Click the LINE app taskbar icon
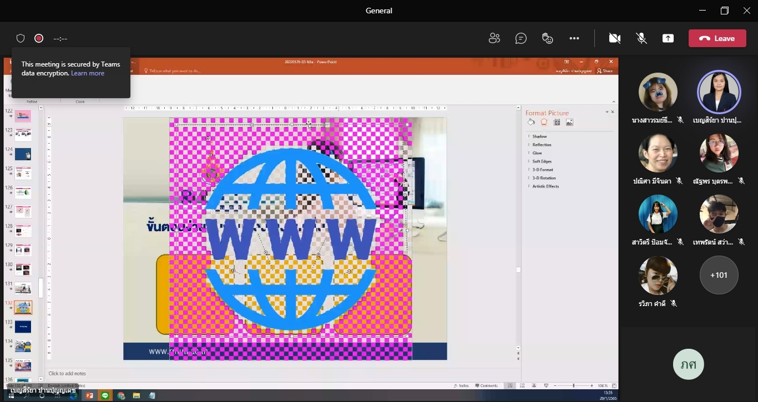 [105, 395]
